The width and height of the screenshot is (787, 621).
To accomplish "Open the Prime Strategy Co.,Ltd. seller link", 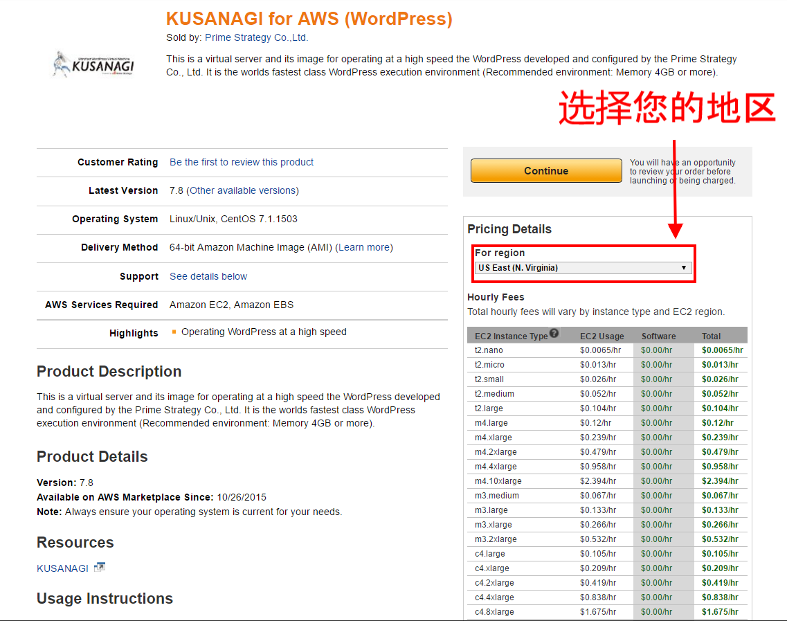I will click(x=257, y=37).
